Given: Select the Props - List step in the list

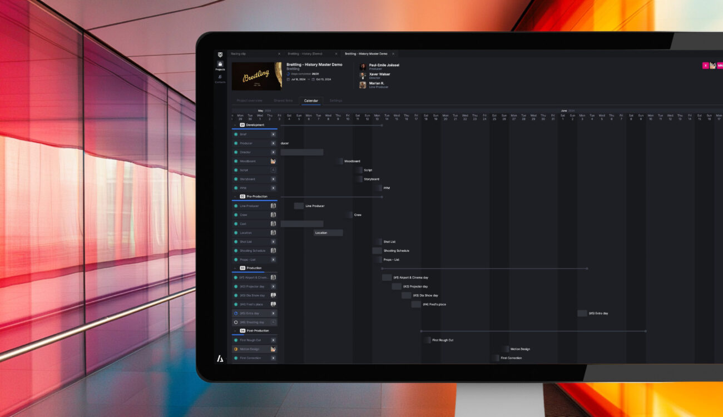Looking at the screenshot, I should [255, 260].
